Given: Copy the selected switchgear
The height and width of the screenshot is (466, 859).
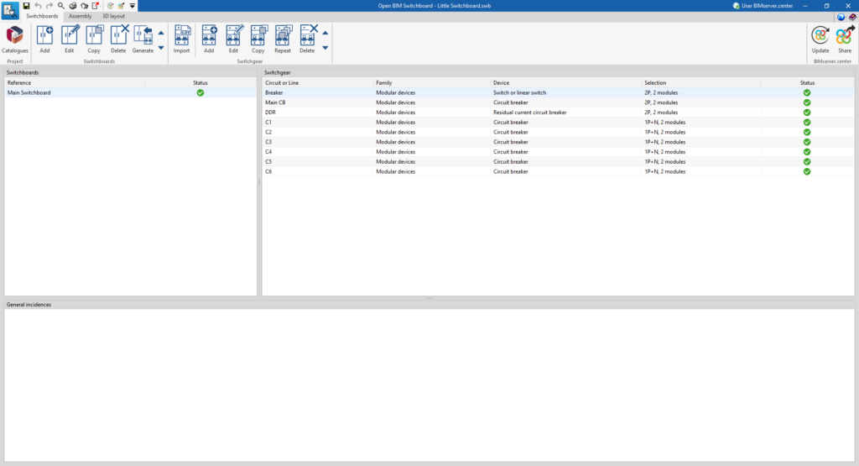Looking at the screenshot, I should pos(258,39).
